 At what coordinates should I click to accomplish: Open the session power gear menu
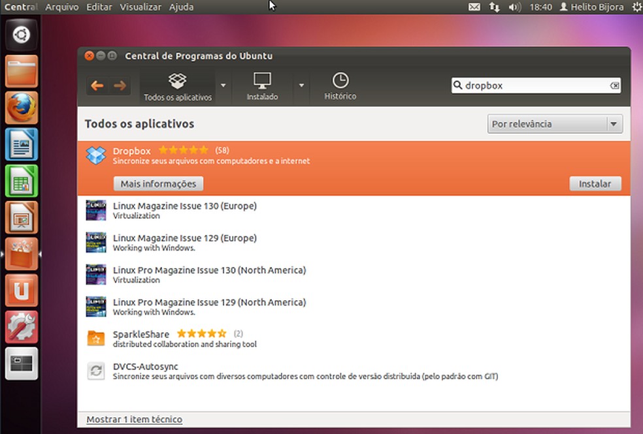637,7
